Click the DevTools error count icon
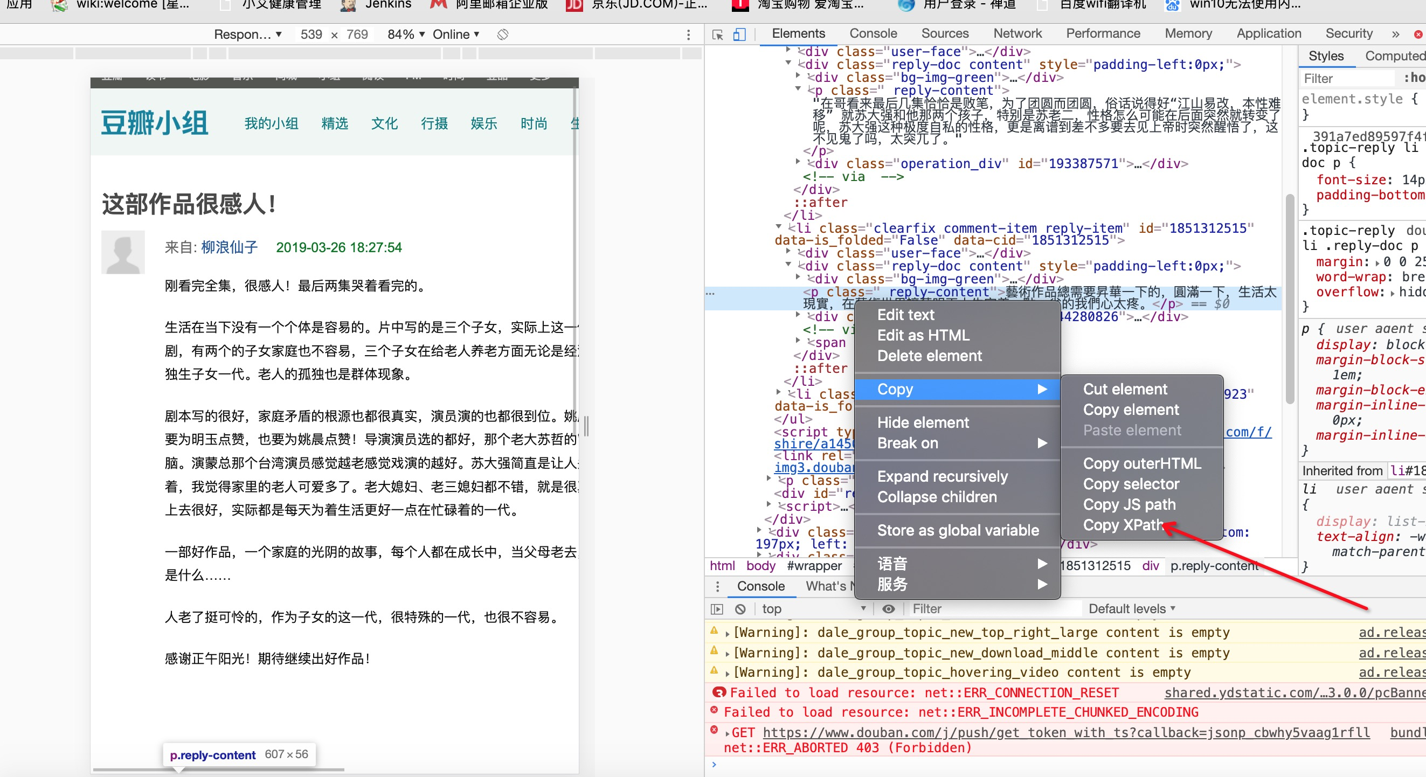This screenshot has height=777, width=1426. [x=1418, y=34]
